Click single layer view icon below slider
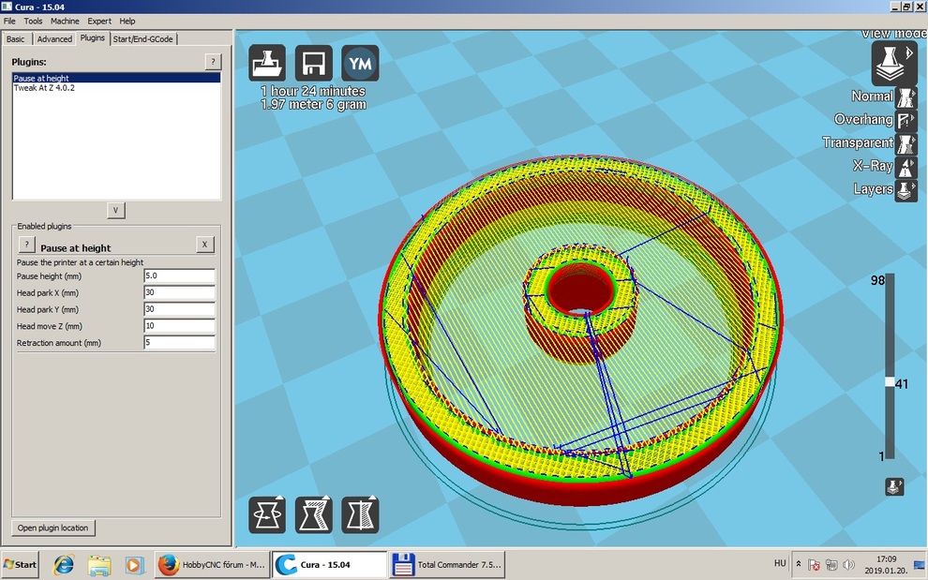 click(894, 487)
